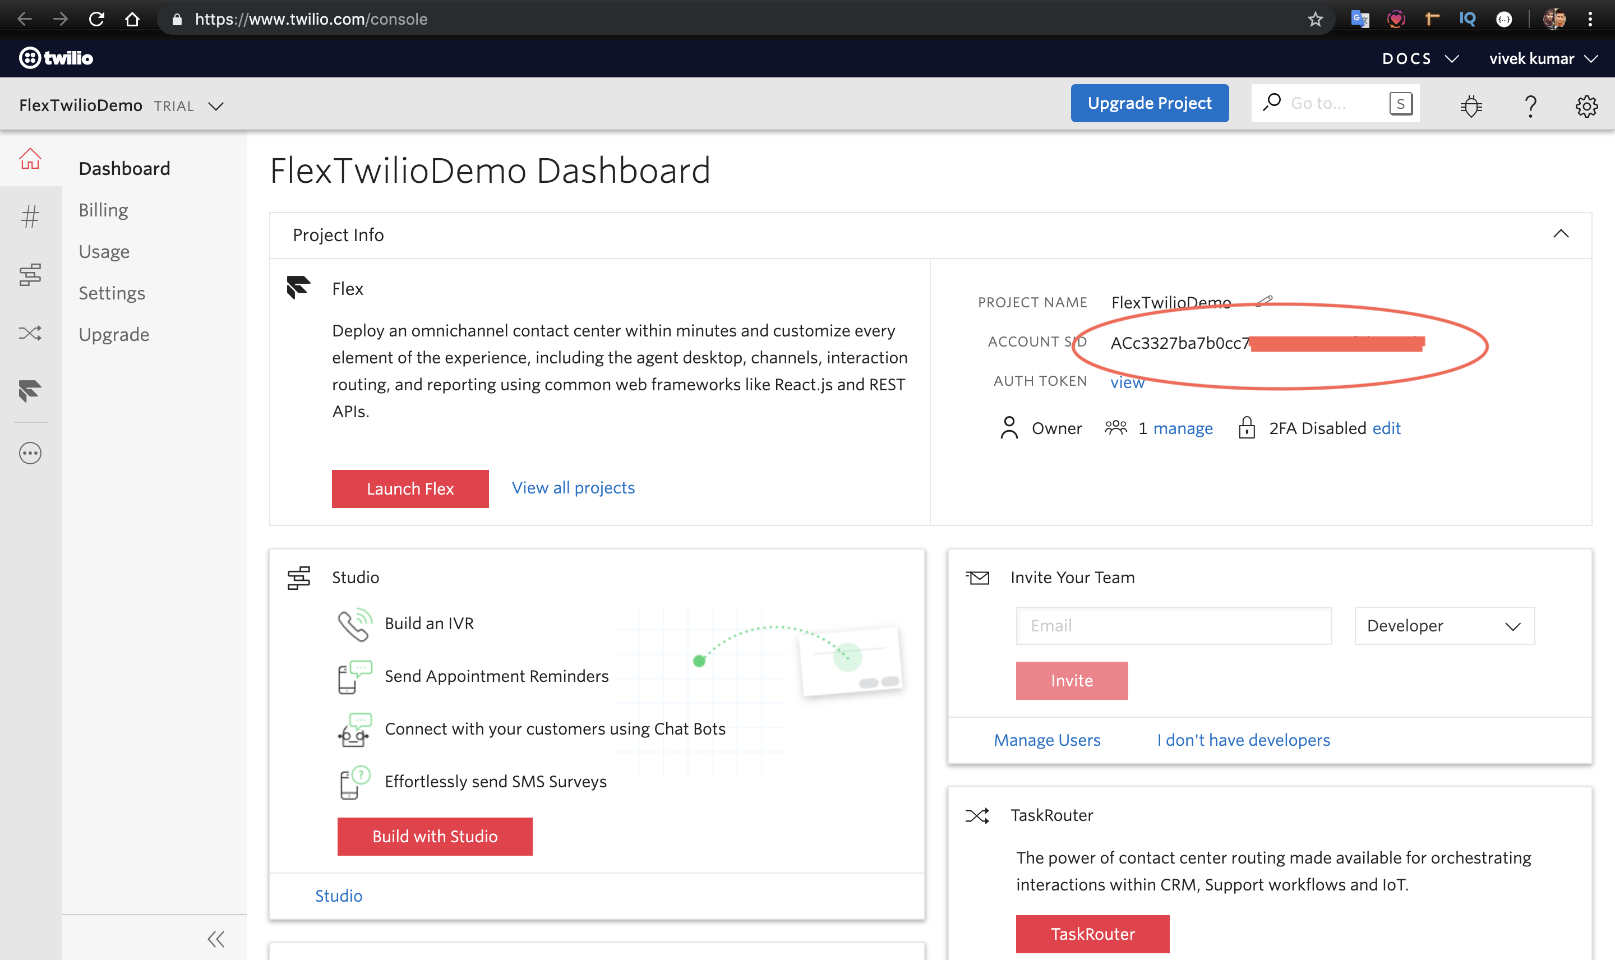Click Send Appointment Reminders template
1615x960 pixels.
pyautogui.click(x=496, y=676)
